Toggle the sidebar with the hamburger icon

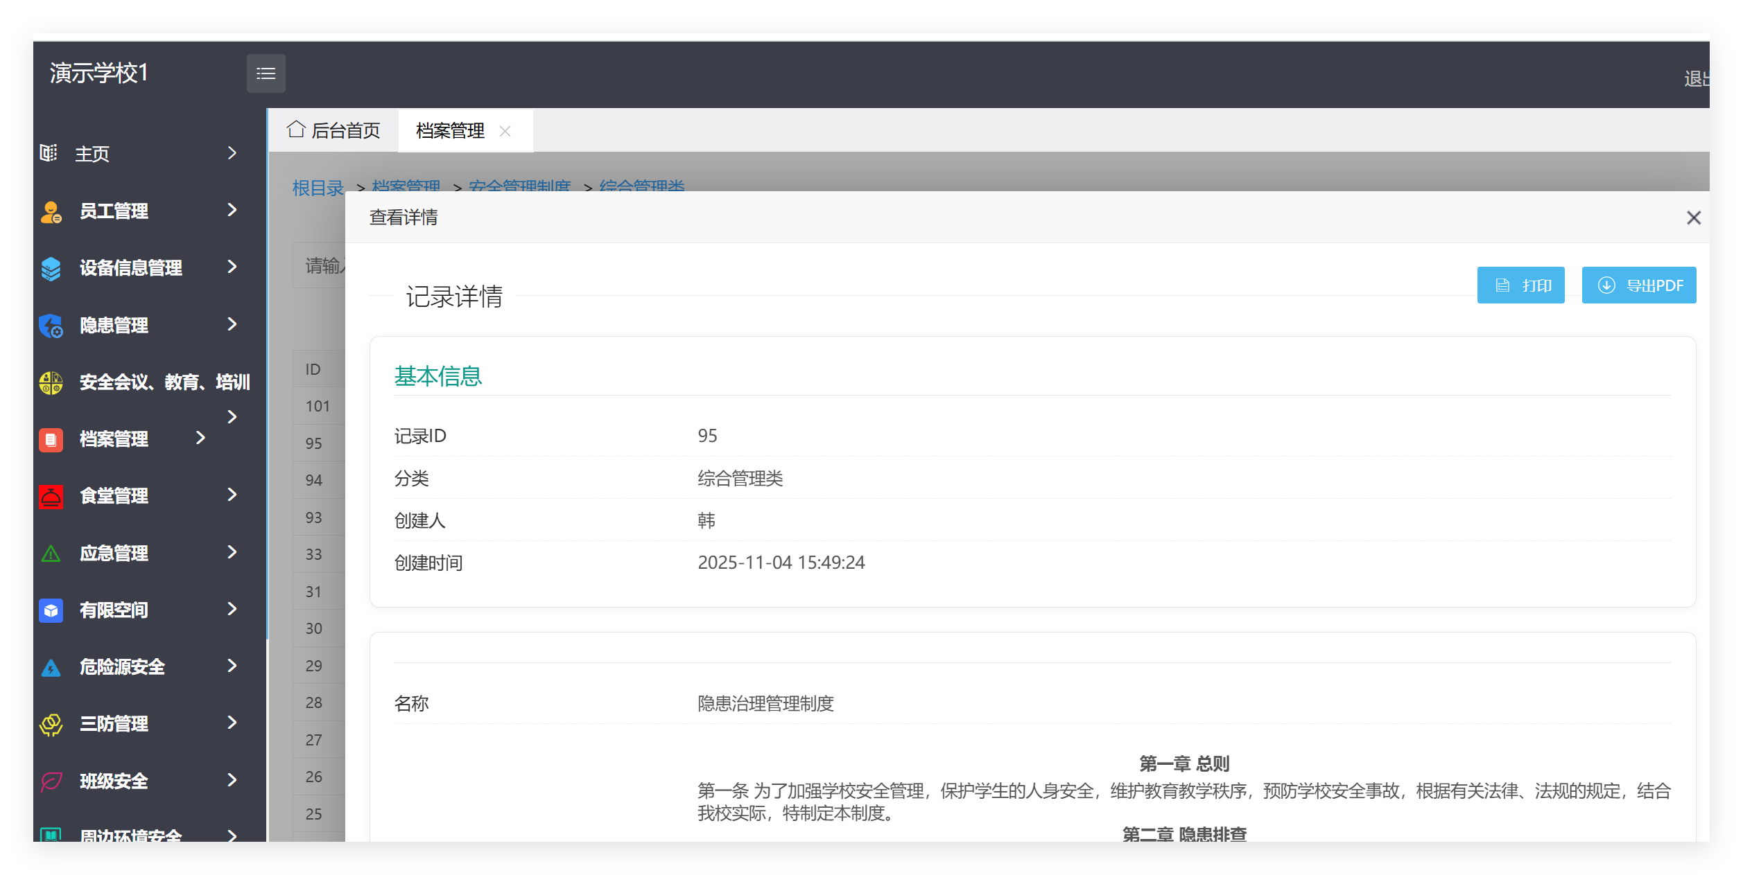pyautogui.click(x=266, y=73)
